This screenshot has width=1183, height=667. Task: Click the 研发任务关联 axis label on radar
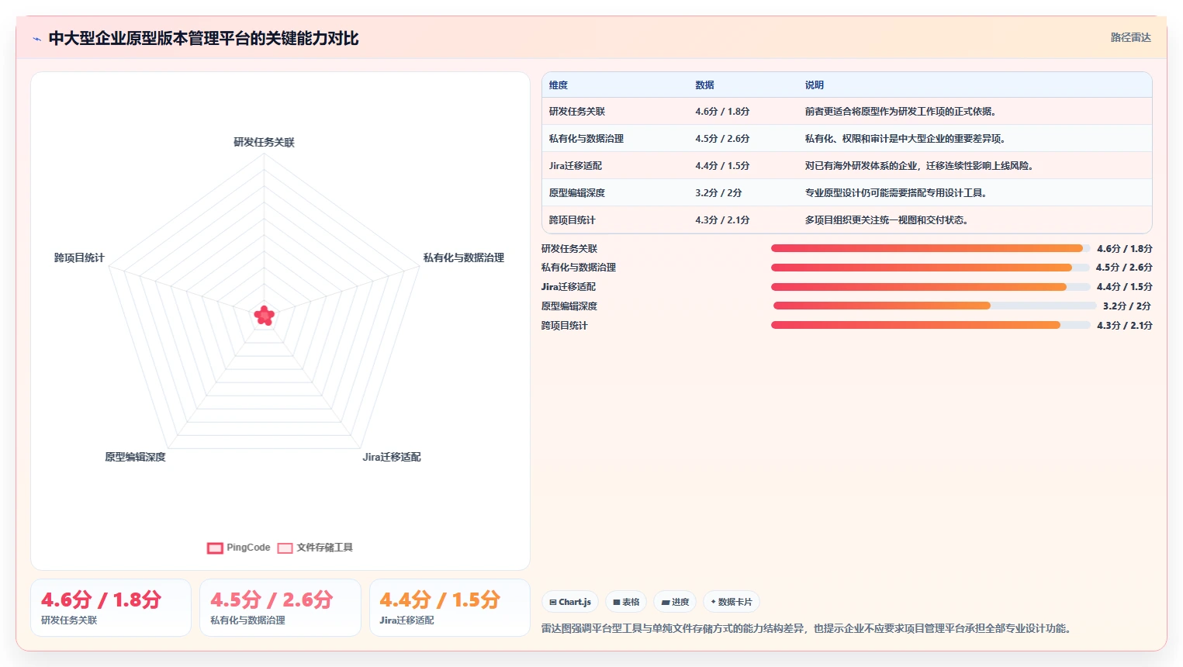[x=265, y=142]
